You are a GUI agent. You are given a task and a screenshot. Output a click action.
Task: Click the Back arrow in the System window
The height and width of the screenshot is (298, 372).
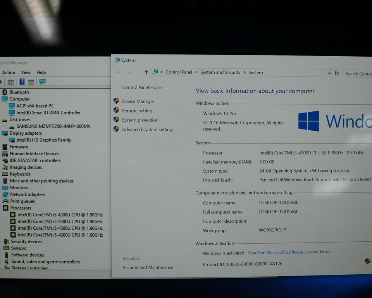point(119,72)
